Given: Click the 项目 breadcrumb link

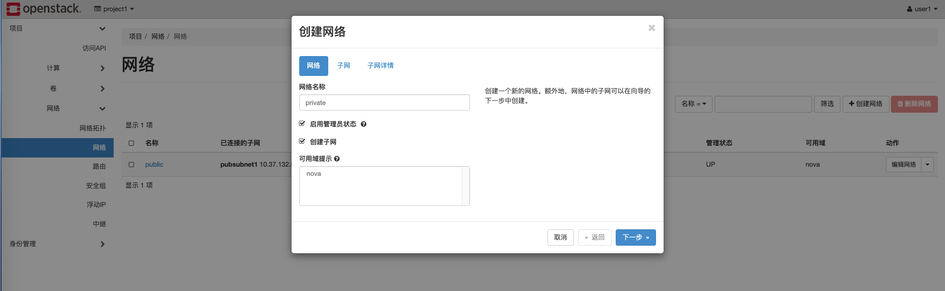Looking at the screenshot, I should click(135, 37).
